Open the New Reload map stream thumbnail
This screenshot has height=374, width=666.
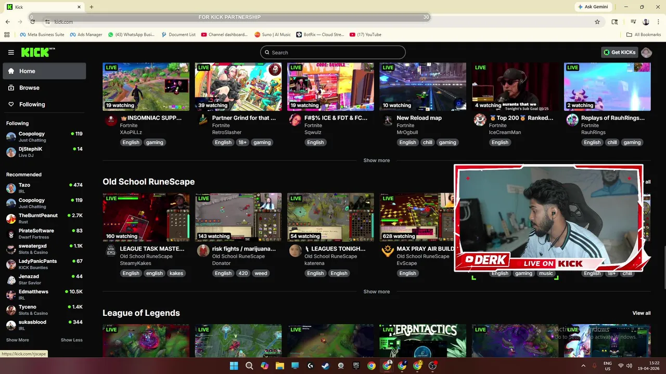click(x=422, y=87)
